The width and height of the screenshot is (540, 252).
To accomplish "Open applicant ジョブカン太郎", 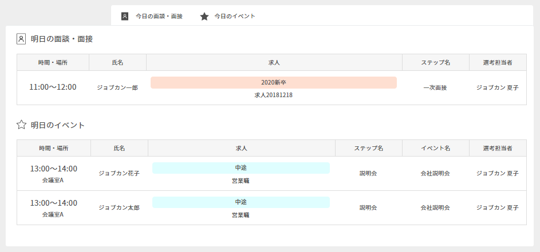I will (119, 207).
